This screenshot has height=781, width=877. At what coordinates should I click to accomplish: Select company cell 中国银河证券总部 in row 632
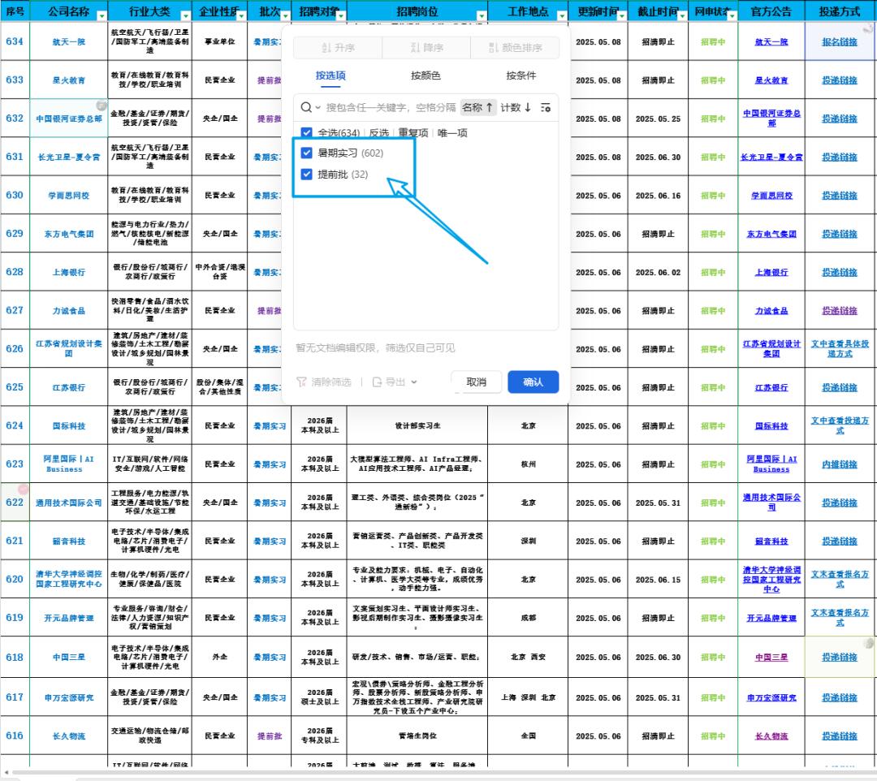pyautogui.click(x=69, y=119)
